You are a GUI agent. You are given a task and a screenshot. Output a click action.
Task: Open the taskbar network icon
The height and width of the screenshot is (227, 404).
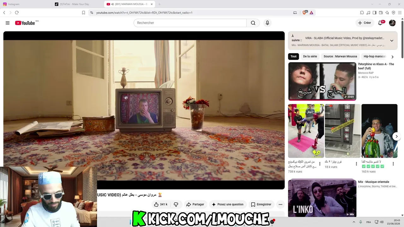377,222
